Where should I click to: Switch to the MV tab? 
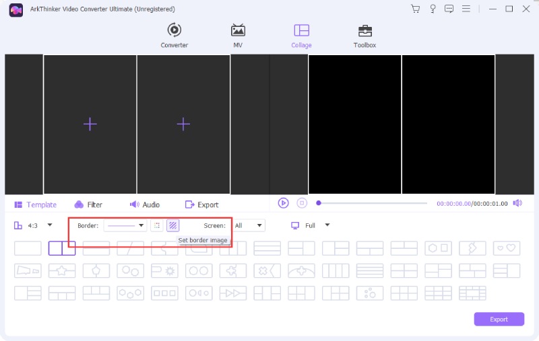pos(238,36)
